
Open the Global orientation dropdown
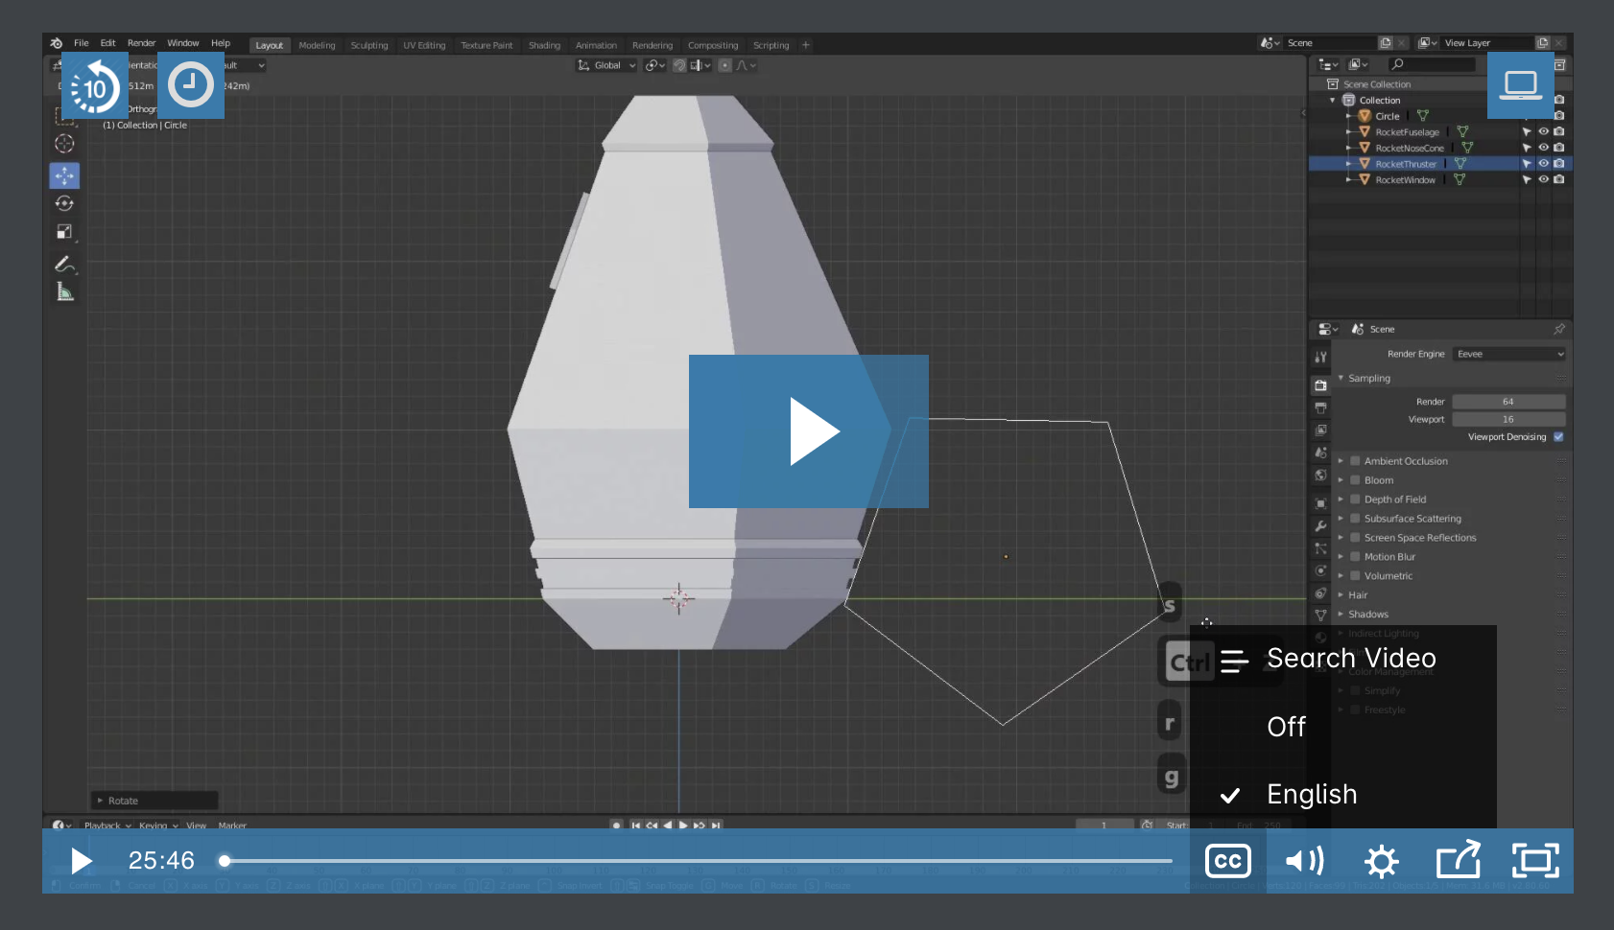[x=607, y=65]
